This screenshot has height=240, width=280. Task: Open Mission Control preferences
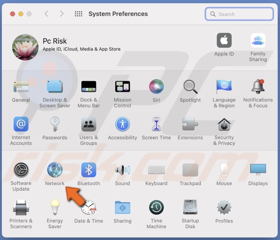click(123, 87)
